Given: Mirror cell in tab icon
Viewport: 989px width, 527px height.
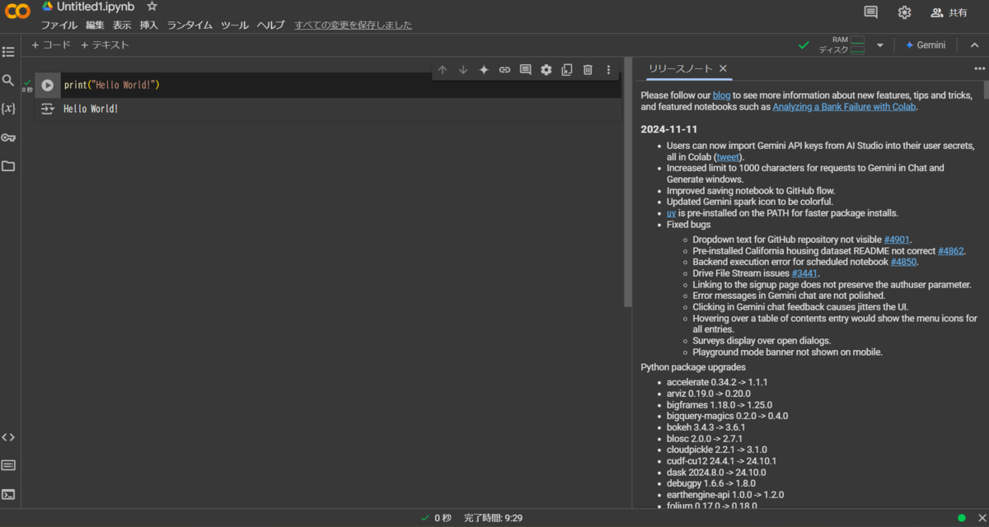Looking at the screenshot, I should pos(567,70).
